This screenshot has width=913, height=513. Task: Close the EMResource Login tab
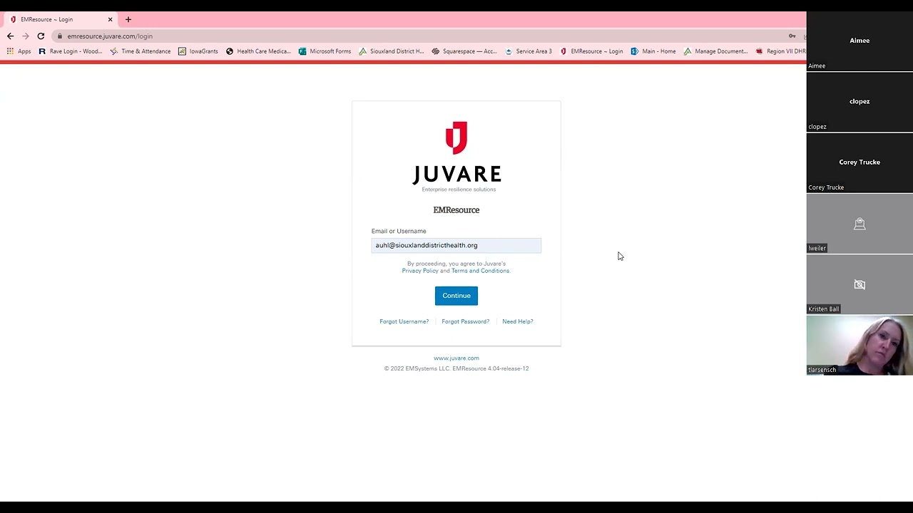(110, 19)
